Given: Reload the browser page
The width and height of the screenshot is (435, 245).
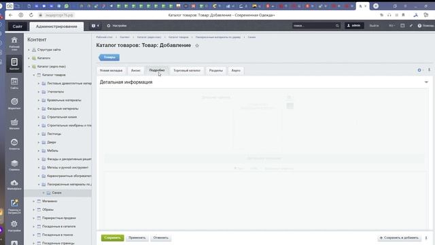Looking at the screenshot, I should [x=31, y=15].
